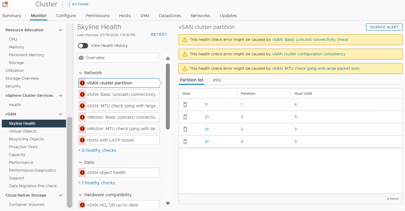Toggle View Health History switch
Viewport: 405px width, 211px height.
point(83,46)
